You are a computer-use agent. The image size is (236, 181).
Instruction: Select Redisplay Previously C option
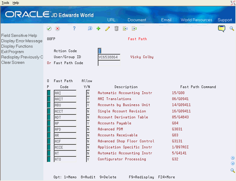(22, 57)
